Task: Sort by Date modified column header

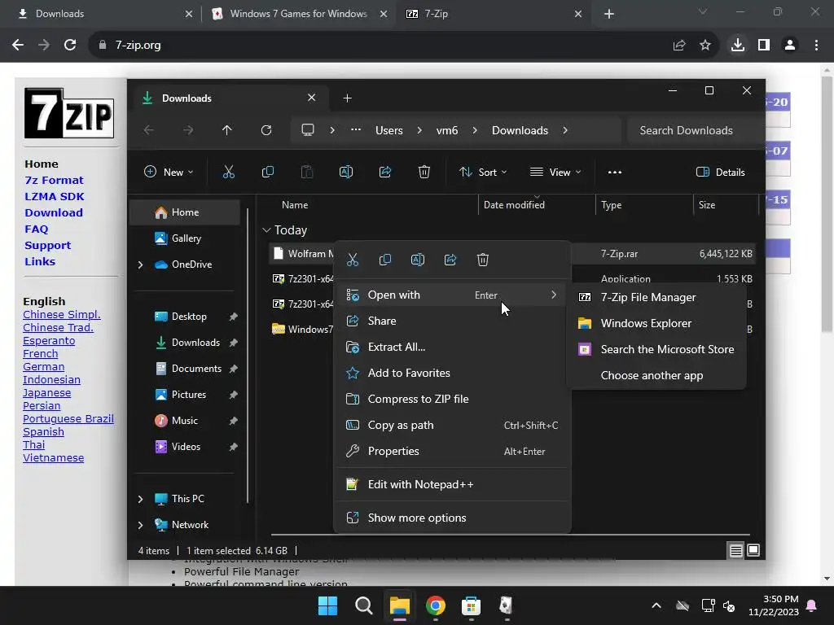Action: click(538, 205)
